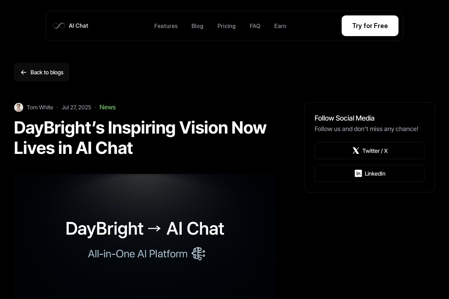Select the FAQ nav item
This screenshot has width=449, height=299.
click(255, 26)
